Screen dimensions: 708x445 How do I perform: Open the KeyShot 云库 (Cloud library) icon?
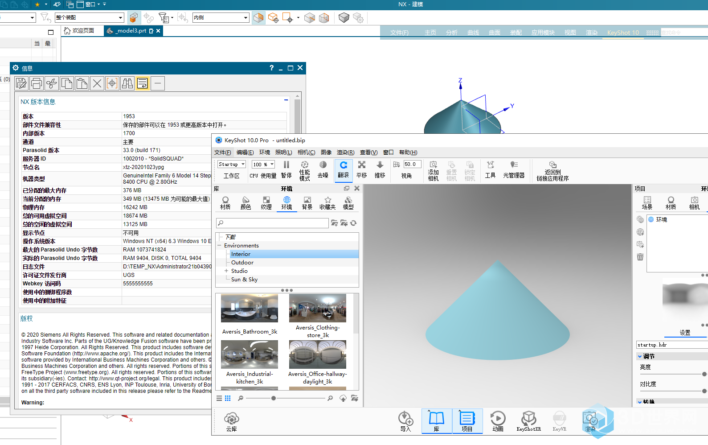click(231, 422)
